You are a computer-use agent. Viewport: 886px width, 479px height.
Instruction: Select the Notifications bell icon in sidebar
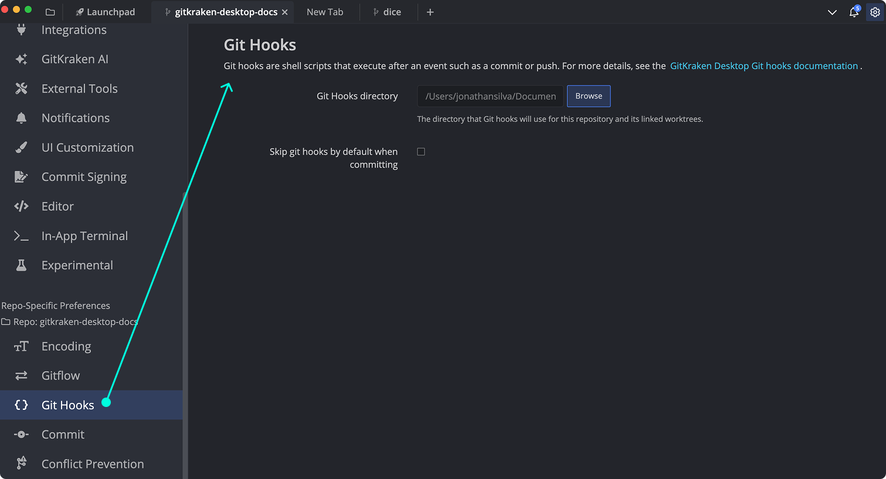pos(21,118)
